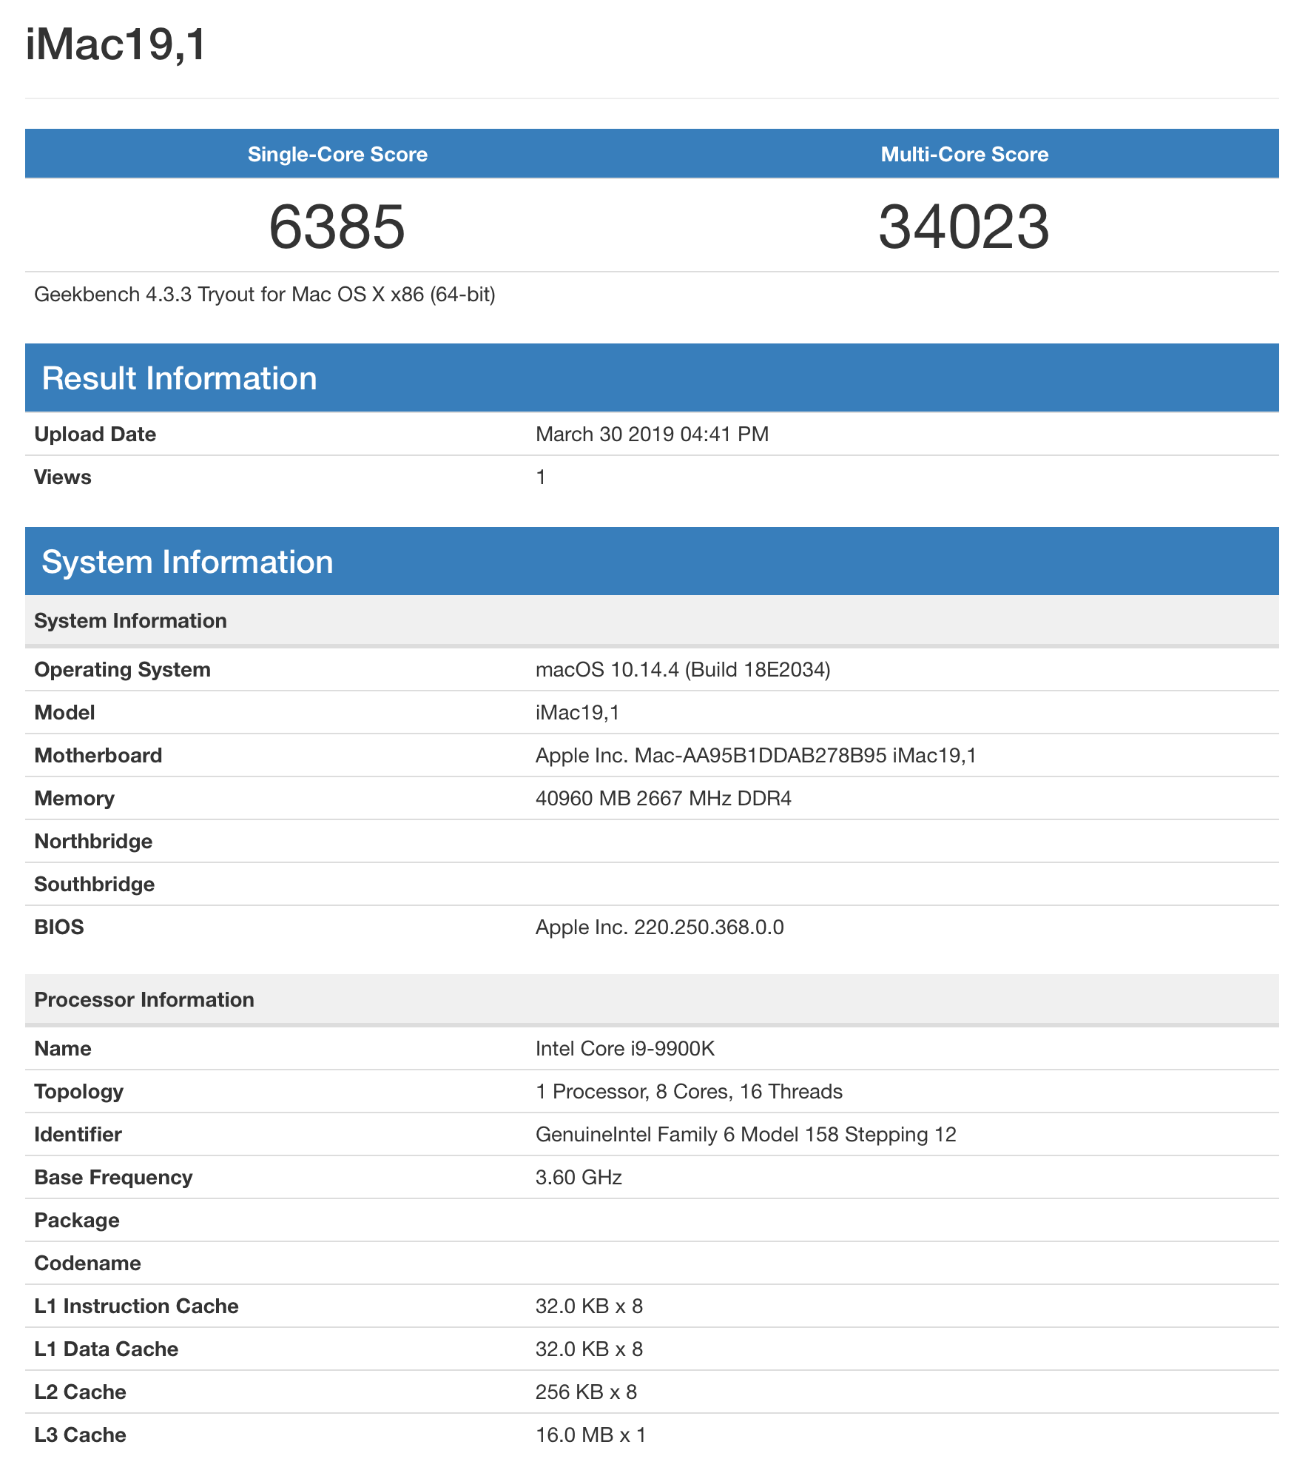Click the BIOS label
The image size is (1308, 1473).
tap(59, 927)
